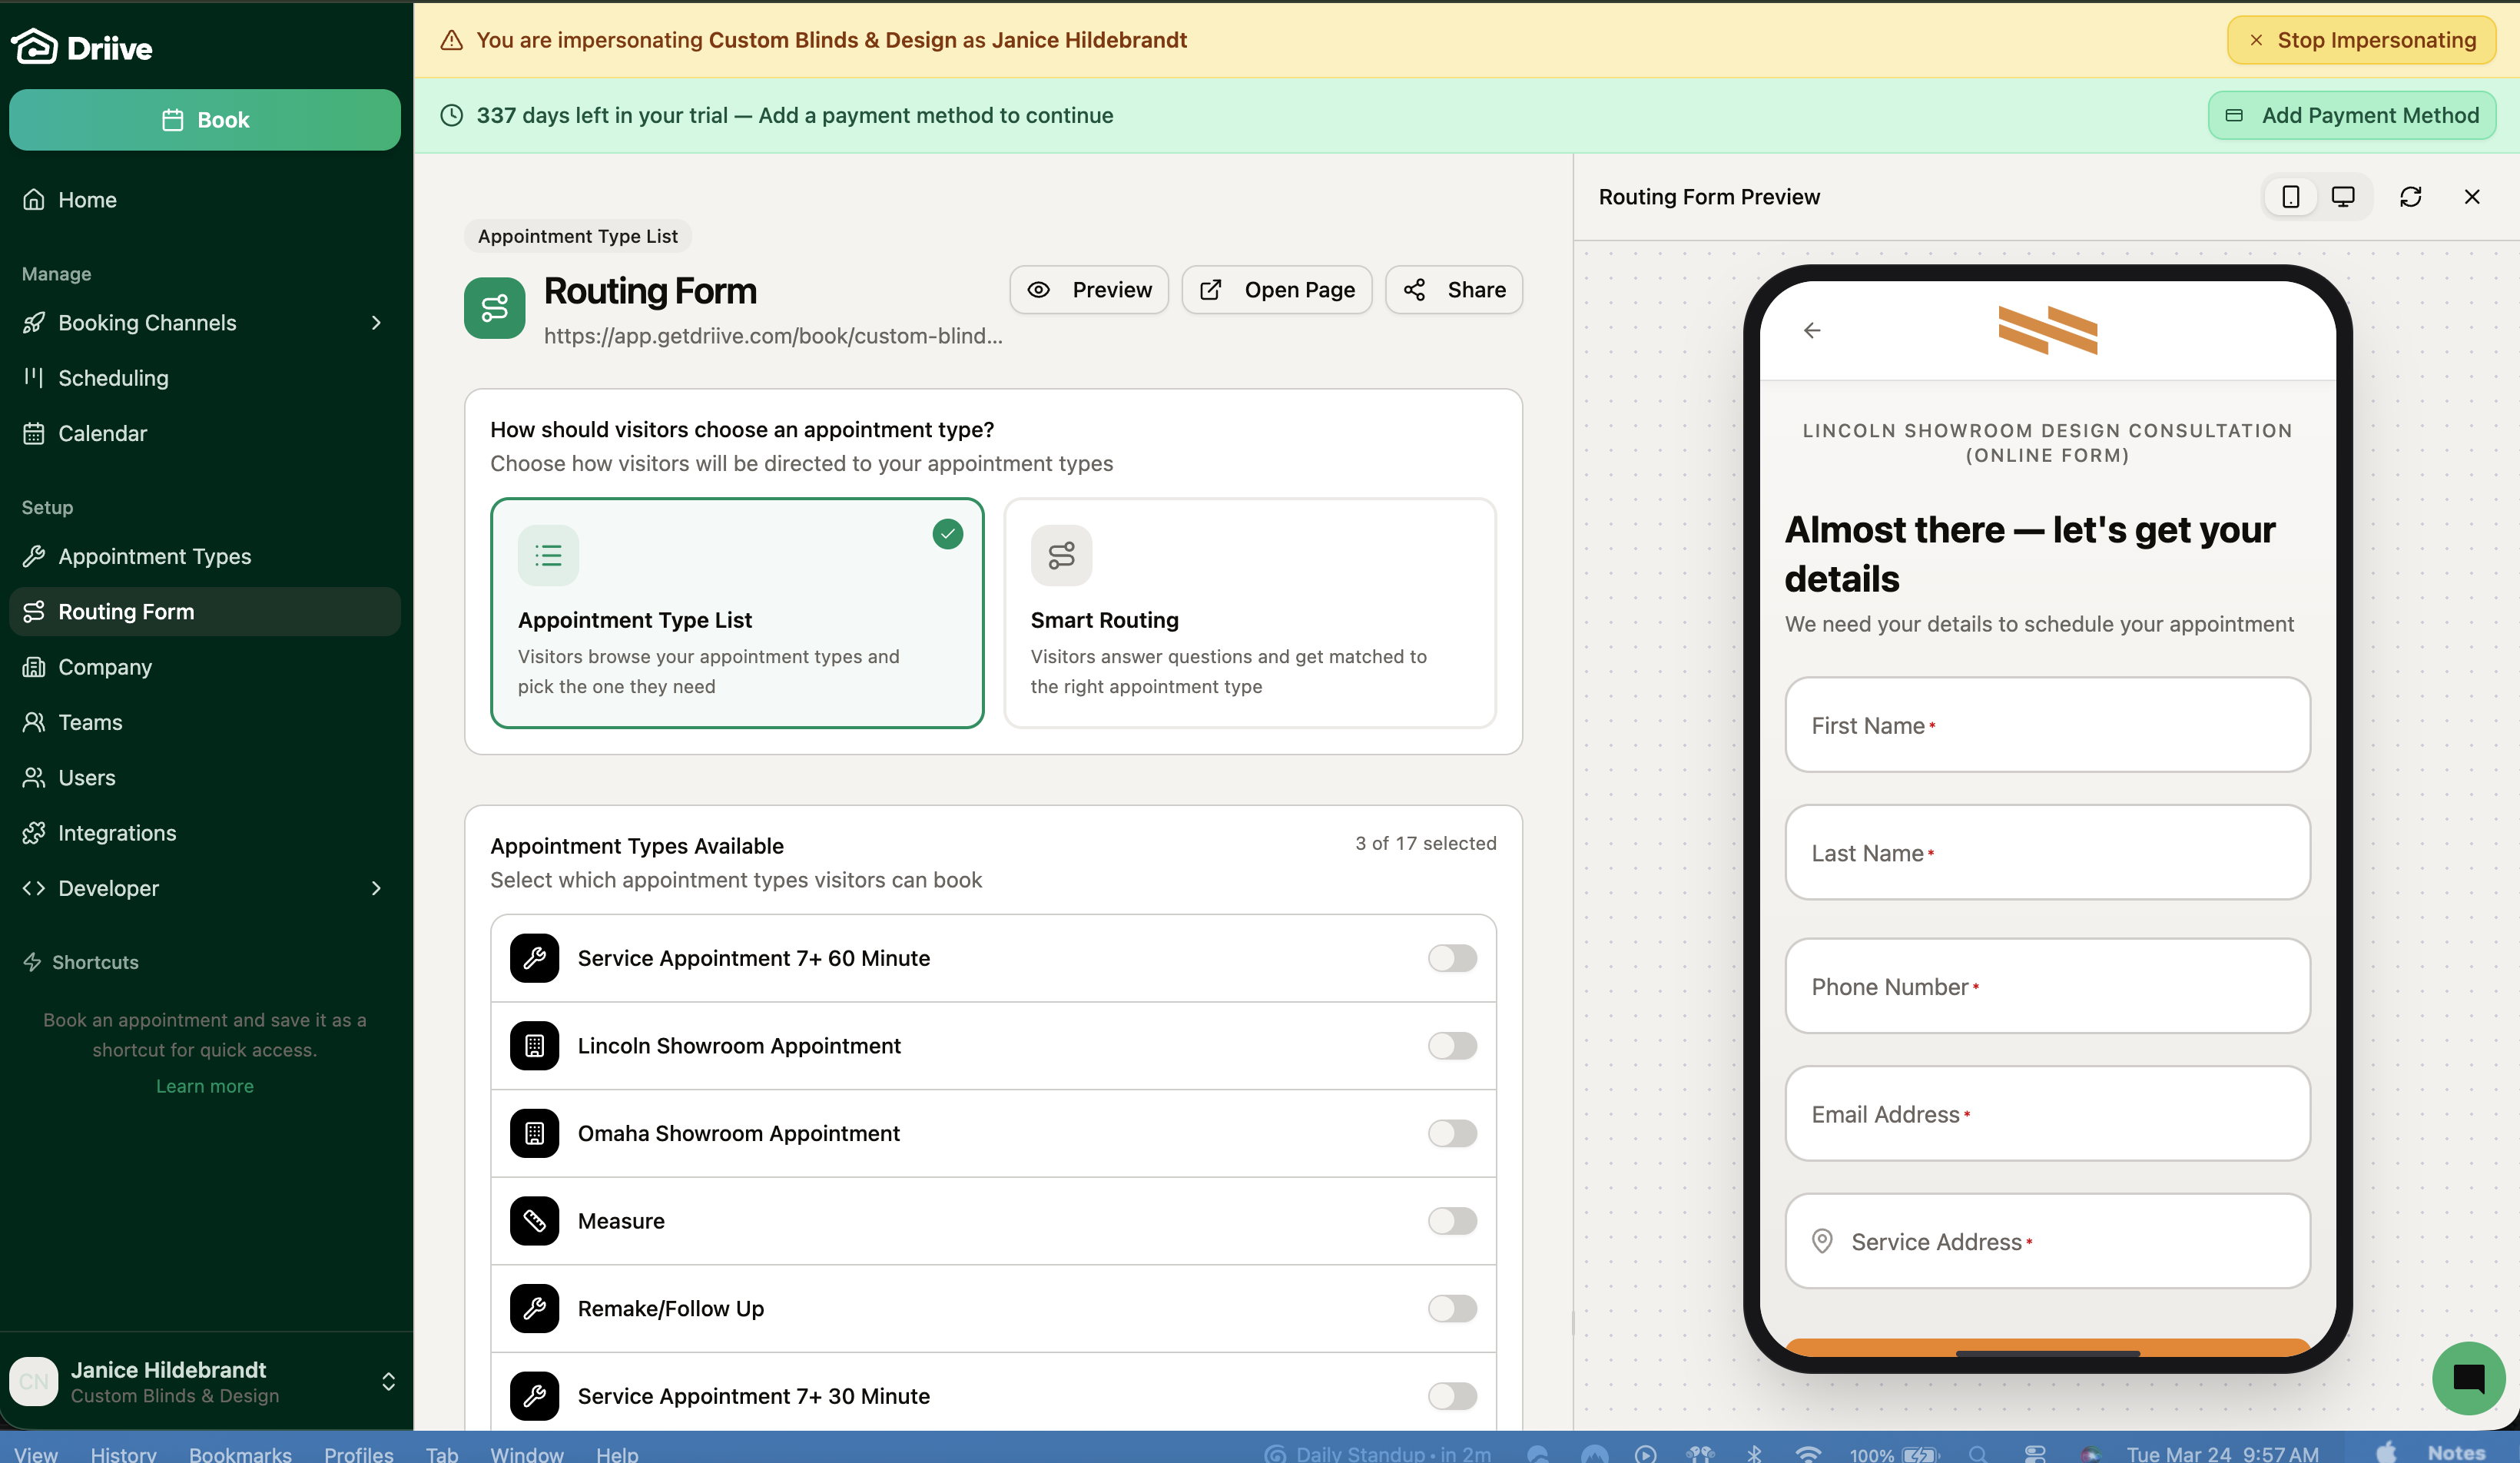Viewport: 2520px width, 1463px height.
Task: Click the Learn more shortcuts link
Action: (204, 1086)
